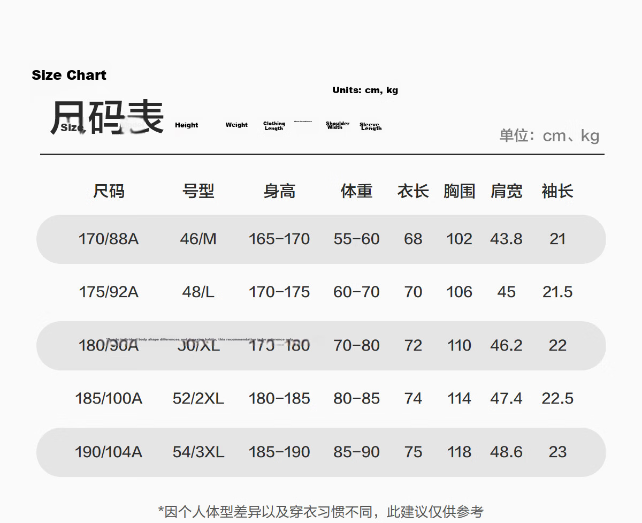Click the "55-60" weight cell
The height and width of the screenshot is (523, 642).
tap(356, 239)
